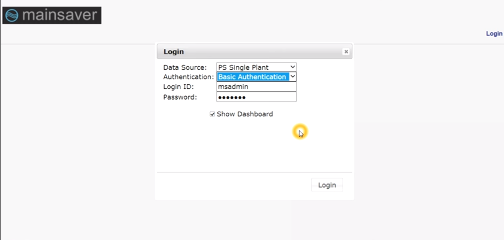Image resolution: width=504 pixels, height=240 pixels.
Task: Click the Authentication label
Action: pos(188,77)
